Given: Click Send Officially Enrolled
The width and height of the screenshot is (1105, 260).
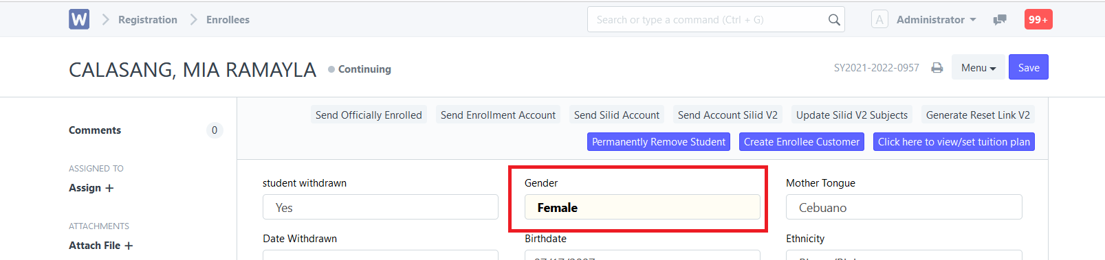Looking at the screenshot, I should [x=369, y=115].
